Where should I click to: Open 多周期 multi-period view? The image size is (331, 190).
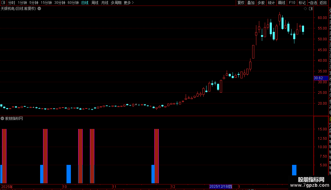click(116, 3)
